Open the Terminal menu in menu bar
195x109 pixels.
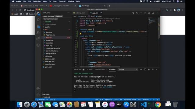[x=62, y=1]
